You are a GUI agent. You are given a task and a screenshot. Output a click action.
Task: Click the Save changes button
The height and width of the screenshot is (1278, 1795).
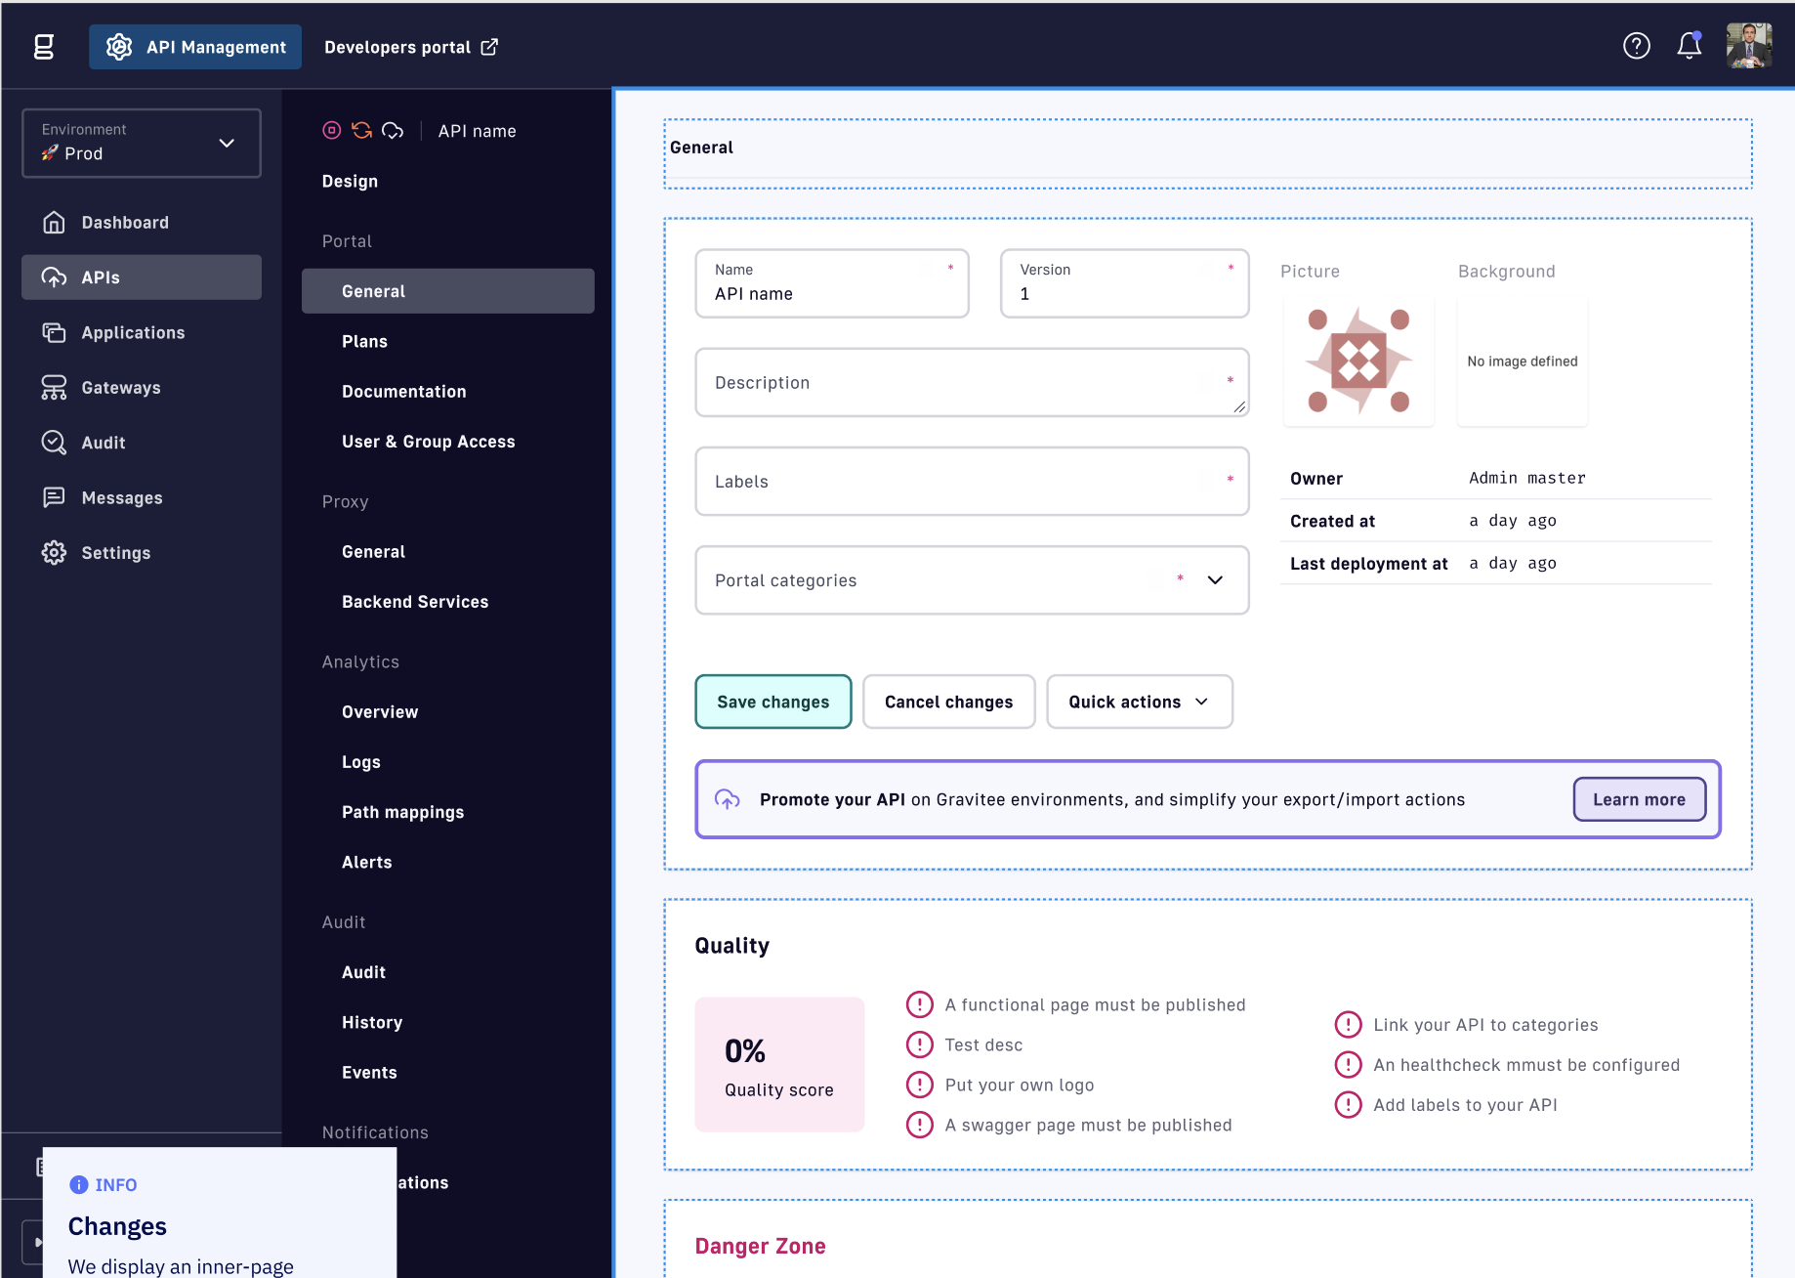(772, 702)
